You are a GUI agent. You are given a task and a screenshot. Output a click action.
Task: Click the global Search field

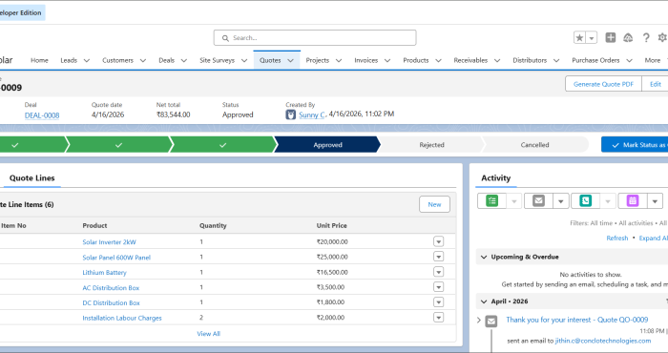click(x=315, y=38)
